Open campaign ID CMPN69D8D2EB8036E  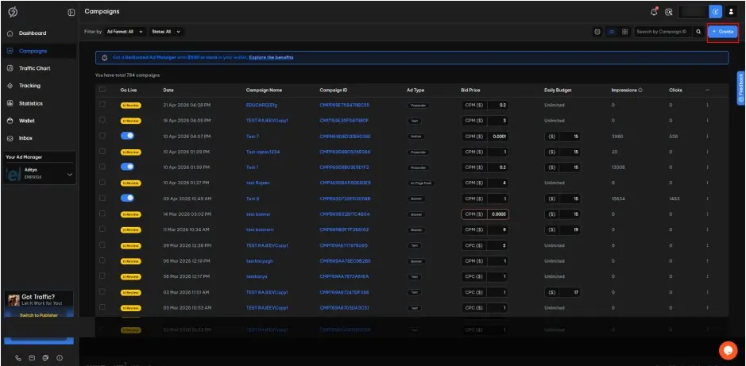point(345,137)
